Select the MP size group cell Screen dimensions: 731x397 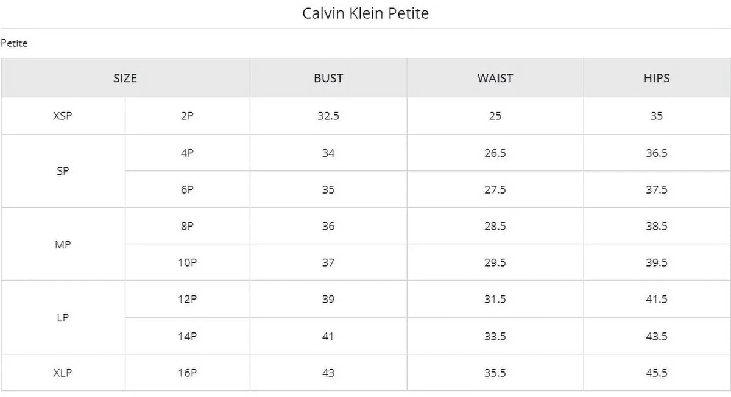coord(63,244)
